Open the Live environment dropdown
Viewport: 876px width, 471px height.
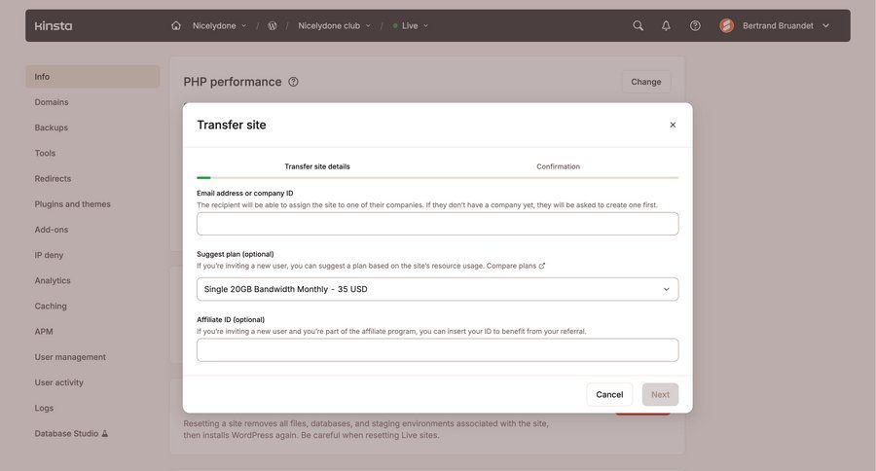411,25
